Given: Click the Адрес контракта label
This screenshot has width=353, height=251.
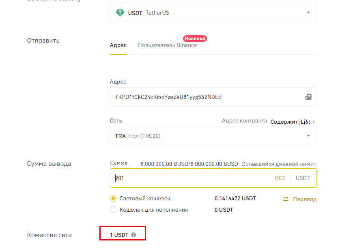Looking at the screenshot, I should pyautogui.click(x=245, y=121).
